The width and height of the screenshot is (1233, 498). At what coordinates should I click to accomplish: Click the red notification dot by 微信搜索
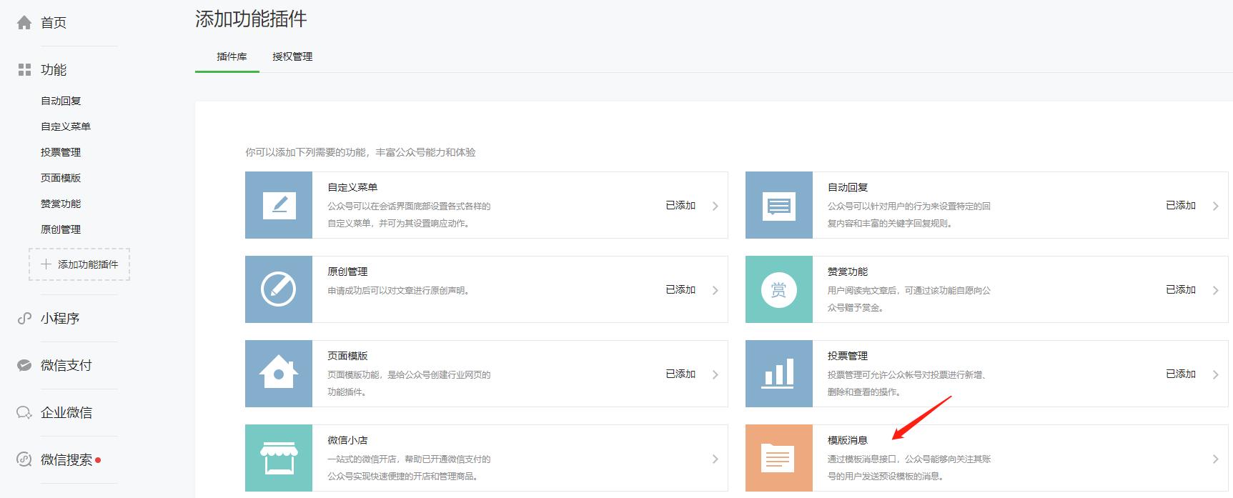tap(98, 460)
